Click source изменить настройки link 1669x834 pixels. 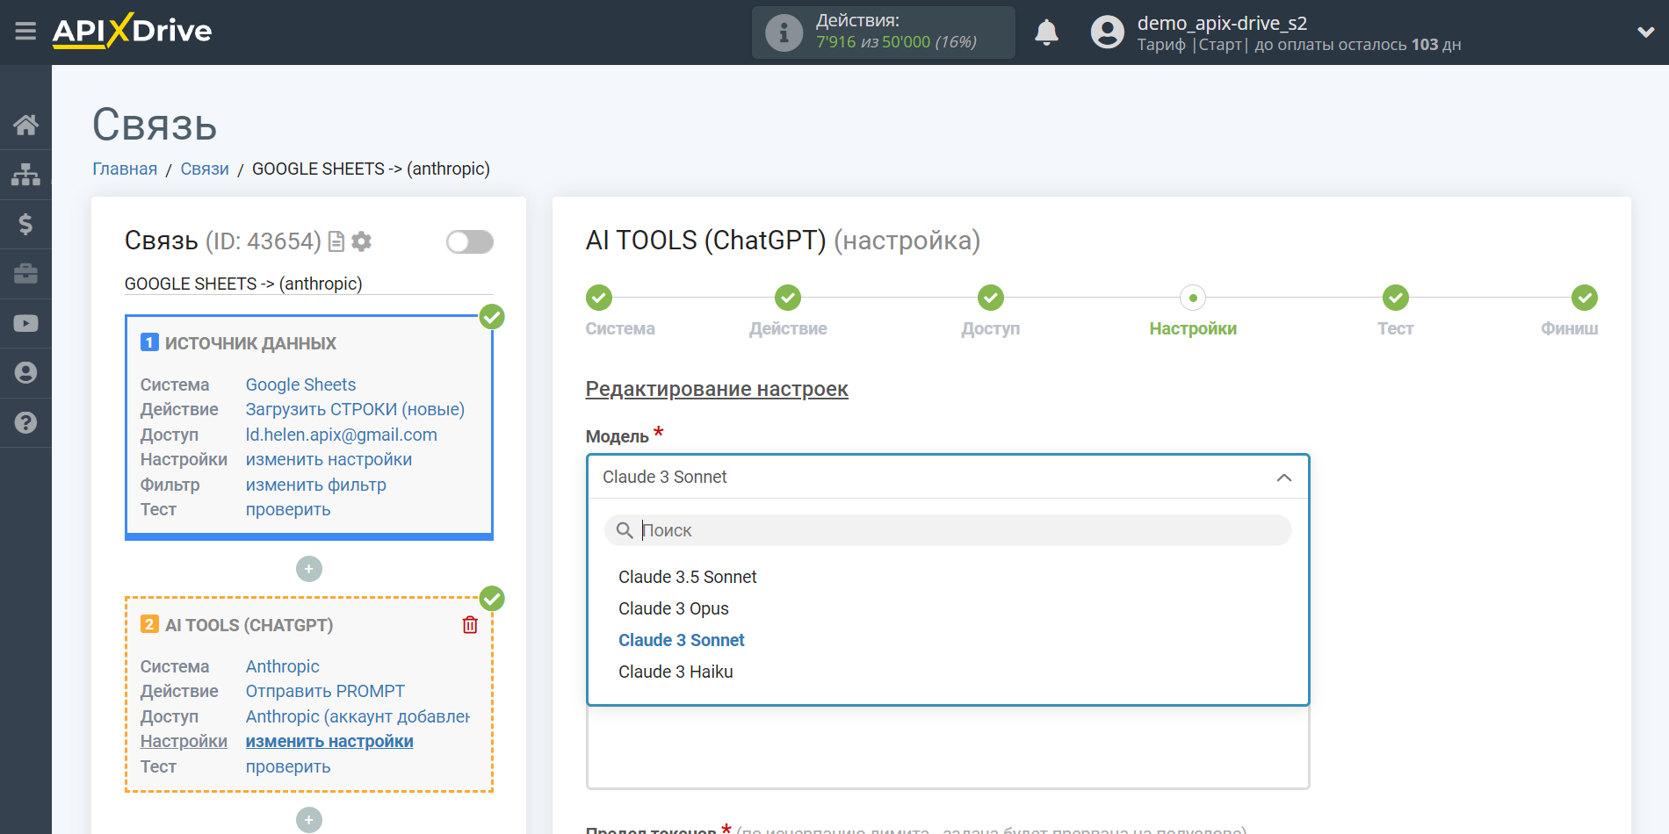pyautogui.click(x=329, y=459)
